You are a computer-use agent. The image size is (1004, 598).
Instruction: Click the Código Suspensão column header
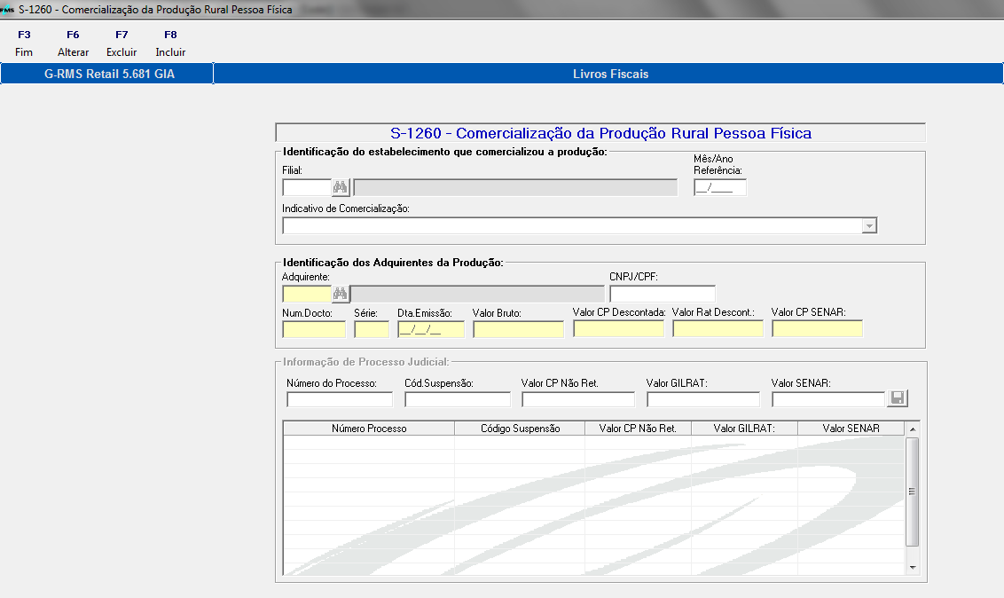[x=520, y=429]
